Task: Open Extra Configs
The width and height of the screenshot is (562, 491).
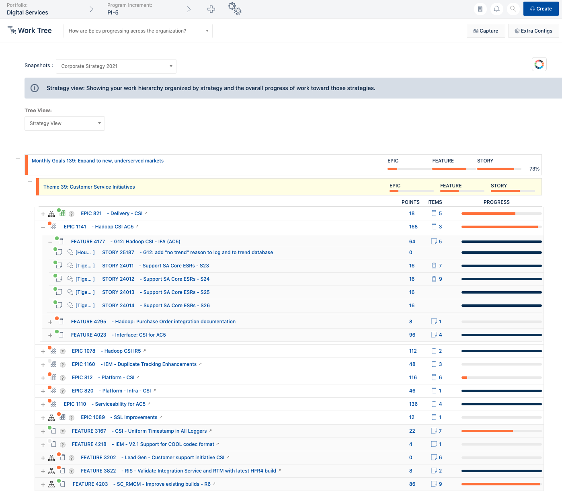Action: (x=533, y=31)
